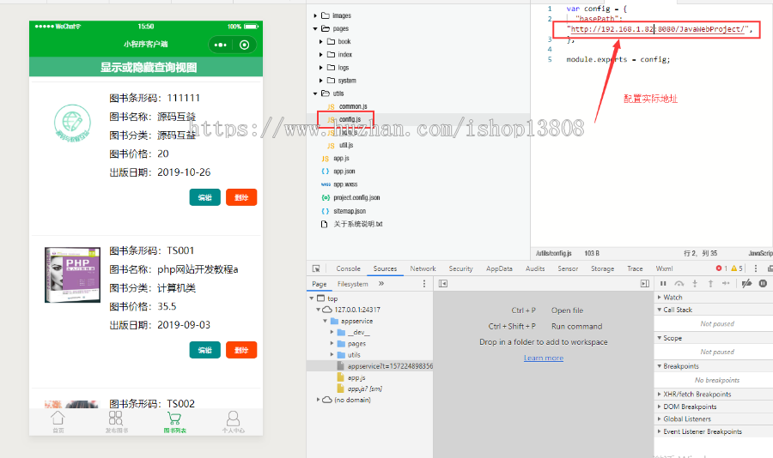This screenshot has width=773, height=458.
Task: Open the mini program menu dots icon
Action: click(221, 45)
